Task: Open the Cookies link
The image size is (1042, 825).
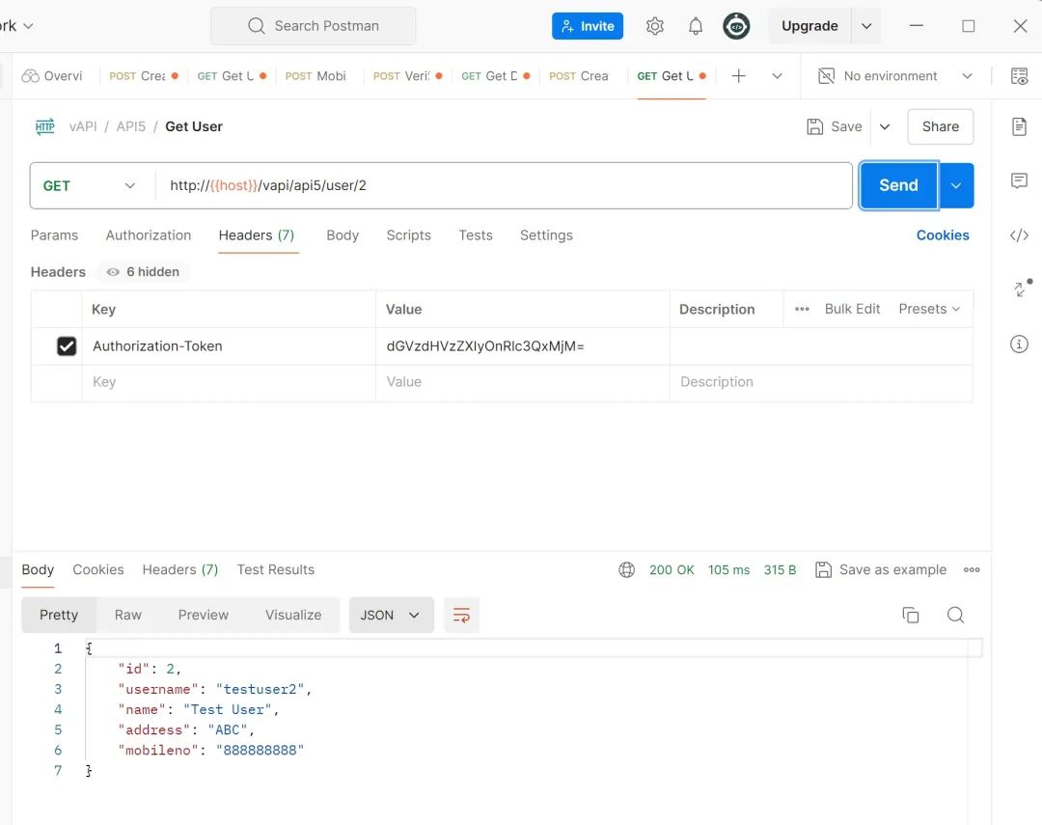Action: [x=943, y=235]
